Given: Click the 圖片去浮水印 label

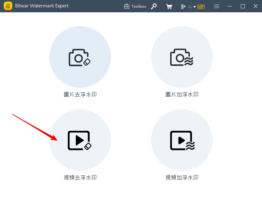Looking at the screenshot, I should [x=80, y=94].
